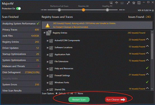The width and height of the screenshot is (155, 105).
Task: Click step 3 Healthy PC marker
Action: pyautogui.click(x=107, y=10)
